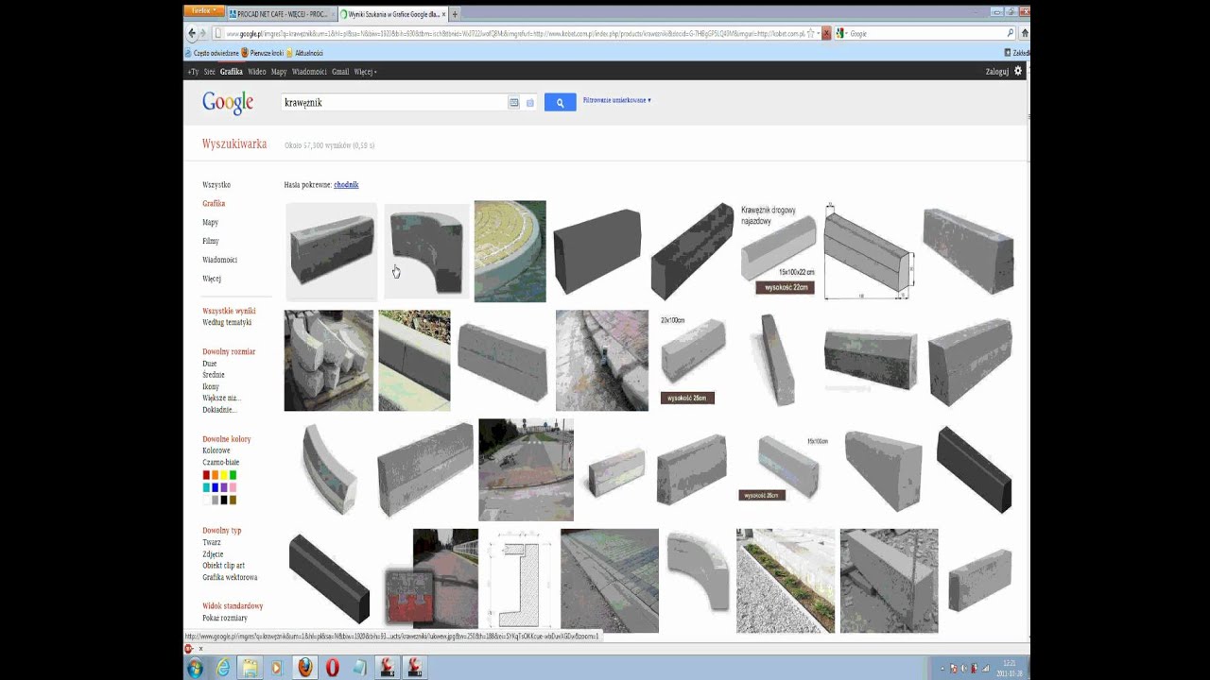Filter results by Według tematyki

[x=227, y=322]
